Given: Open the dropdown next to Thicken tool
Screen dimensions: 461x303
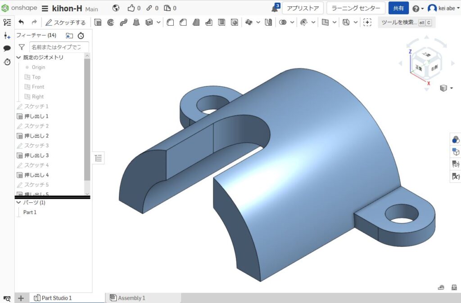Looking at the screenshot, I should (158, 22).
